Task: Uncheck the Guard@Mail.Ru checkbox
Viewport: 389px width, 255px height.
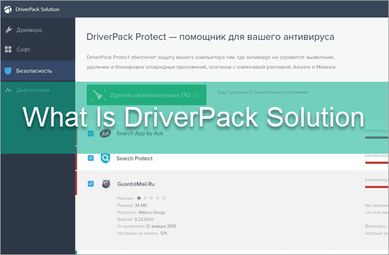Action: point(91,184)
